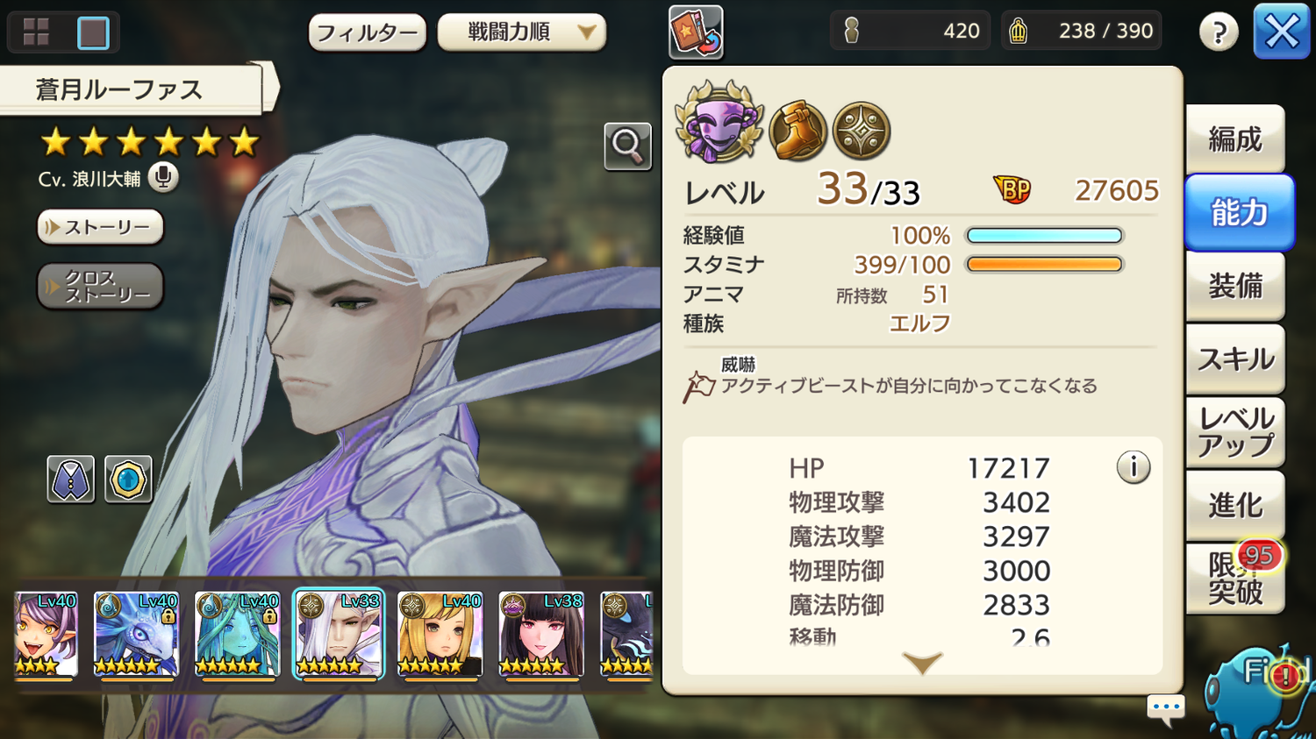Tap the blue hexagon arrow icon
This screenshot has height=739, width=1316.
128,480
